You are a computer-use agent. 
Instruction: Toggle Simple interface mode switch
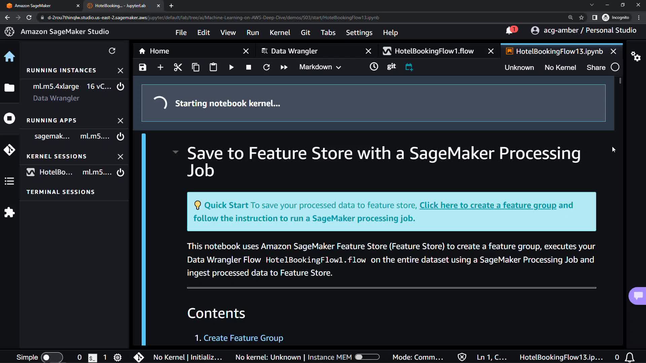[51, 357]
